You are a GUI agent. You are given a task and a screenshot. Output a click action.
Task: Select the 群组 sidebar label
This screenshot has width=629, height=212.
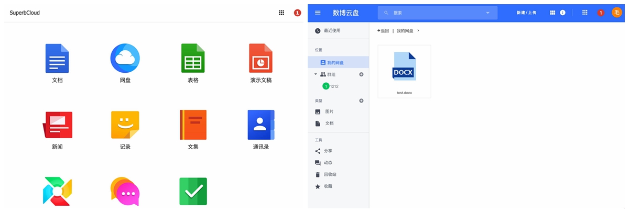pos(332,74)
